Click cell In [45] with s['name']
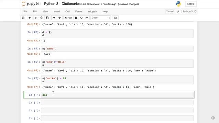This screenshot has height=123, width=219. 117,49
